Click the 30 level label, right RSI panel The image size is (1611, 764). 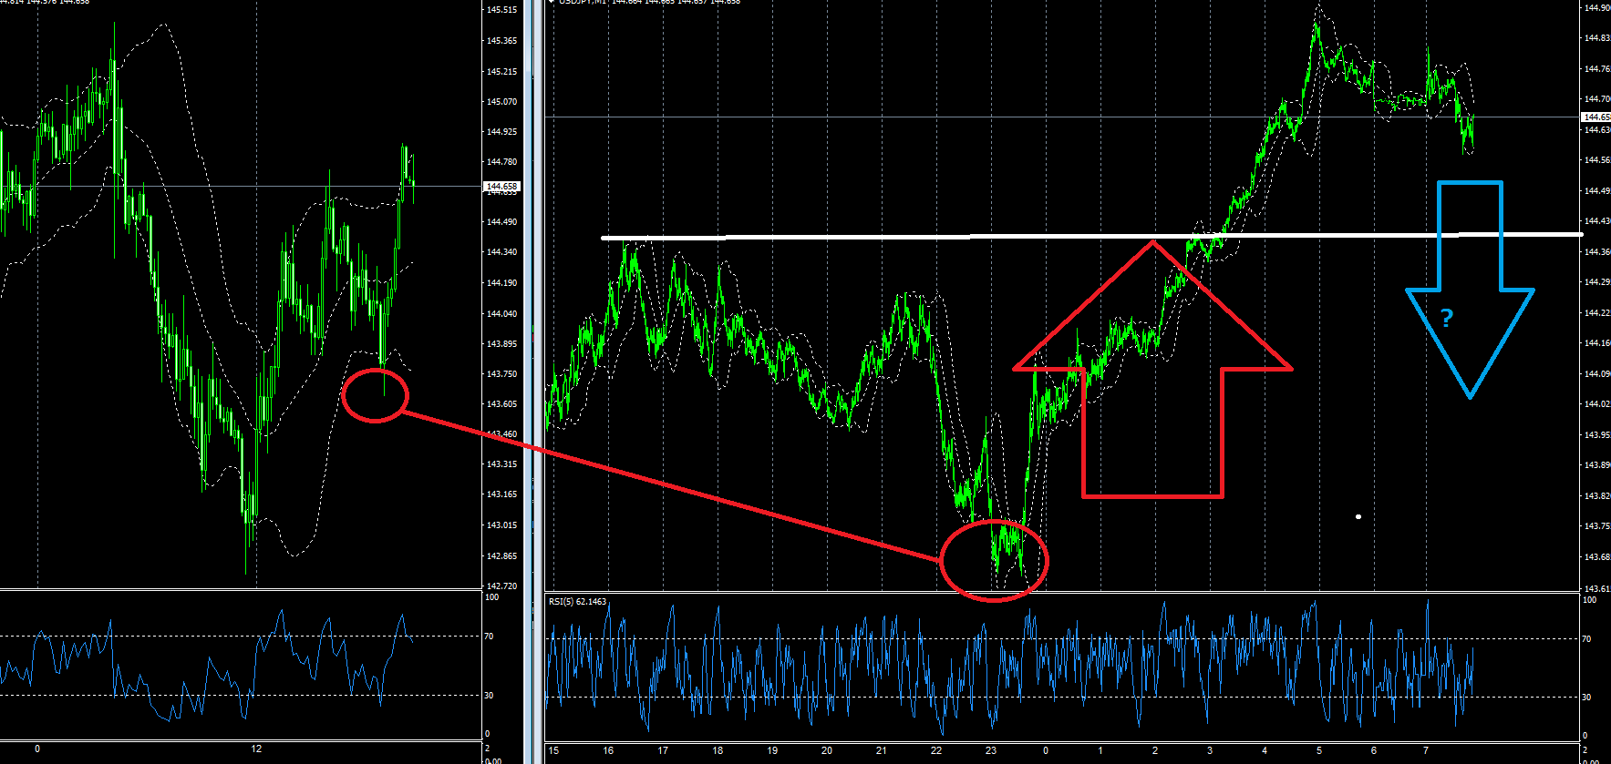(x=1586, y=697)
